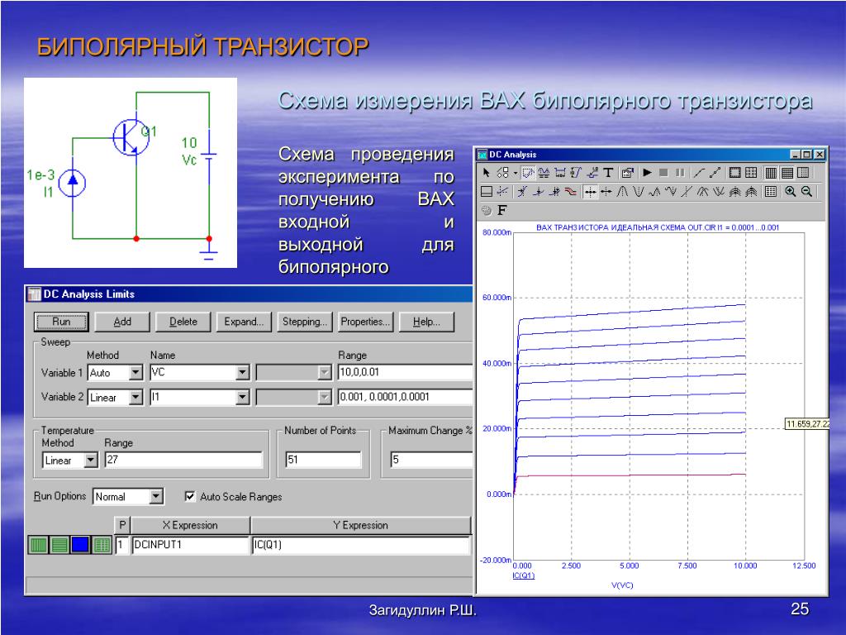This screenshot has height=635, width=846.
Task: Open the Properties icon in the analysis toolbar
Action: tap(628, 173)
